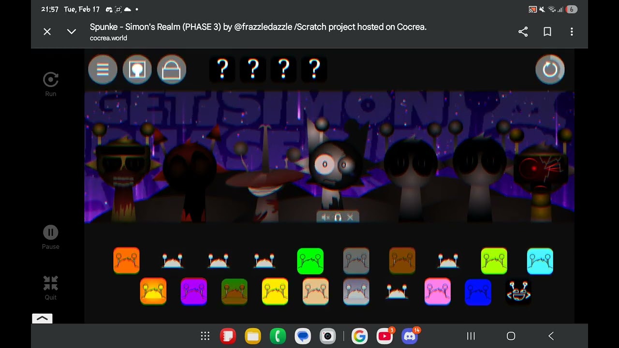Select the purple sound icon

point(194,291)
